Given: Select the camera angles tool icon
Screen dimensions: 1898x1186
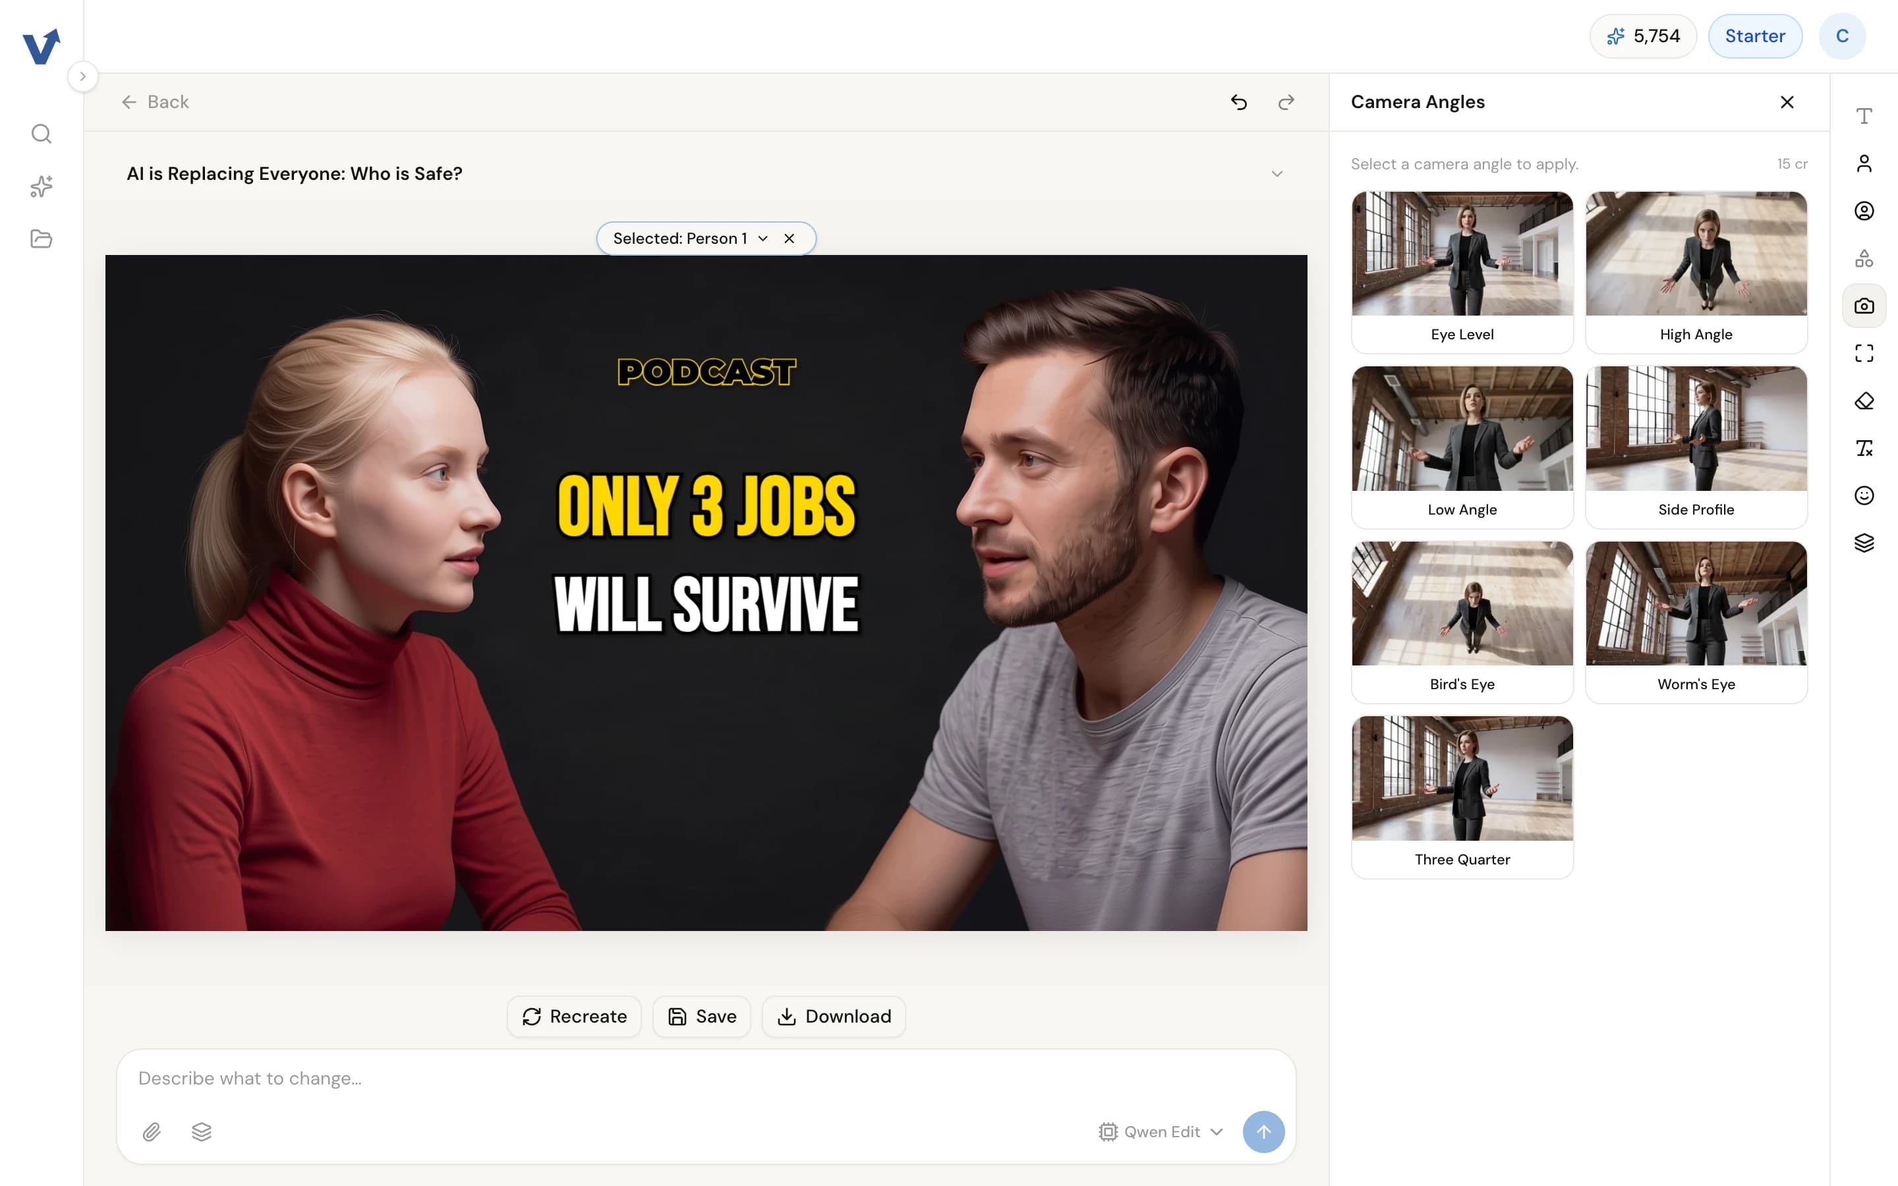Looking at the screenshot, I should (1864, 306).
